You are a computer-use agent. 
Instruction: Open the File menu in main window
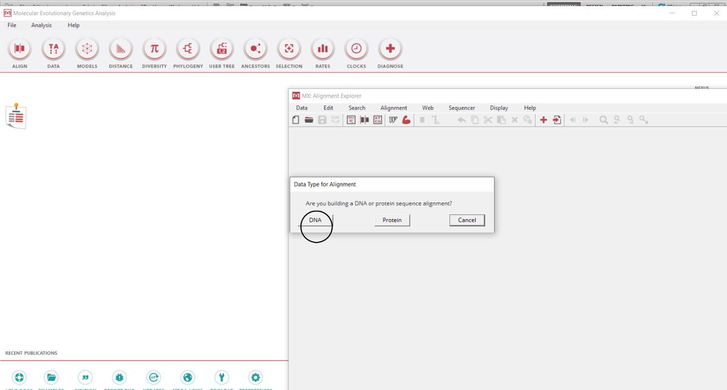(12, 25)
